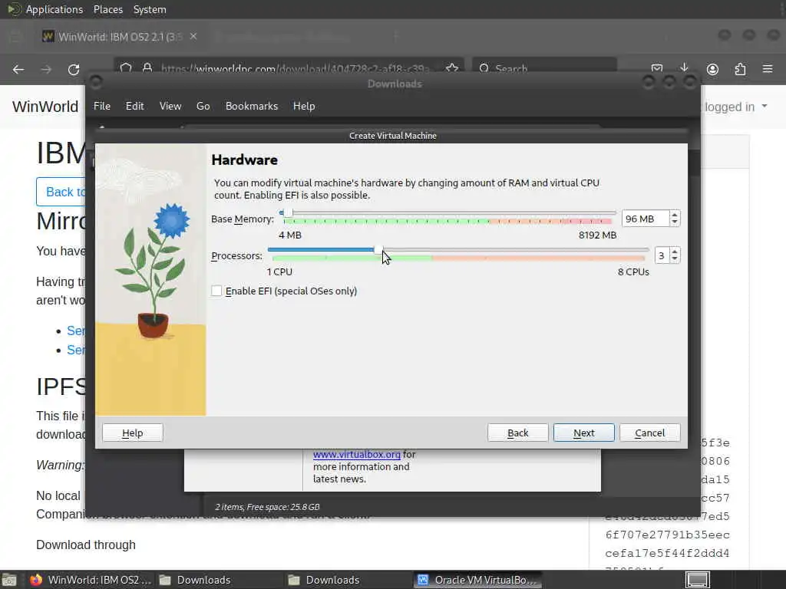Click the Firefox address bar URL
786x589 pixels.
(x=295, y=68)
